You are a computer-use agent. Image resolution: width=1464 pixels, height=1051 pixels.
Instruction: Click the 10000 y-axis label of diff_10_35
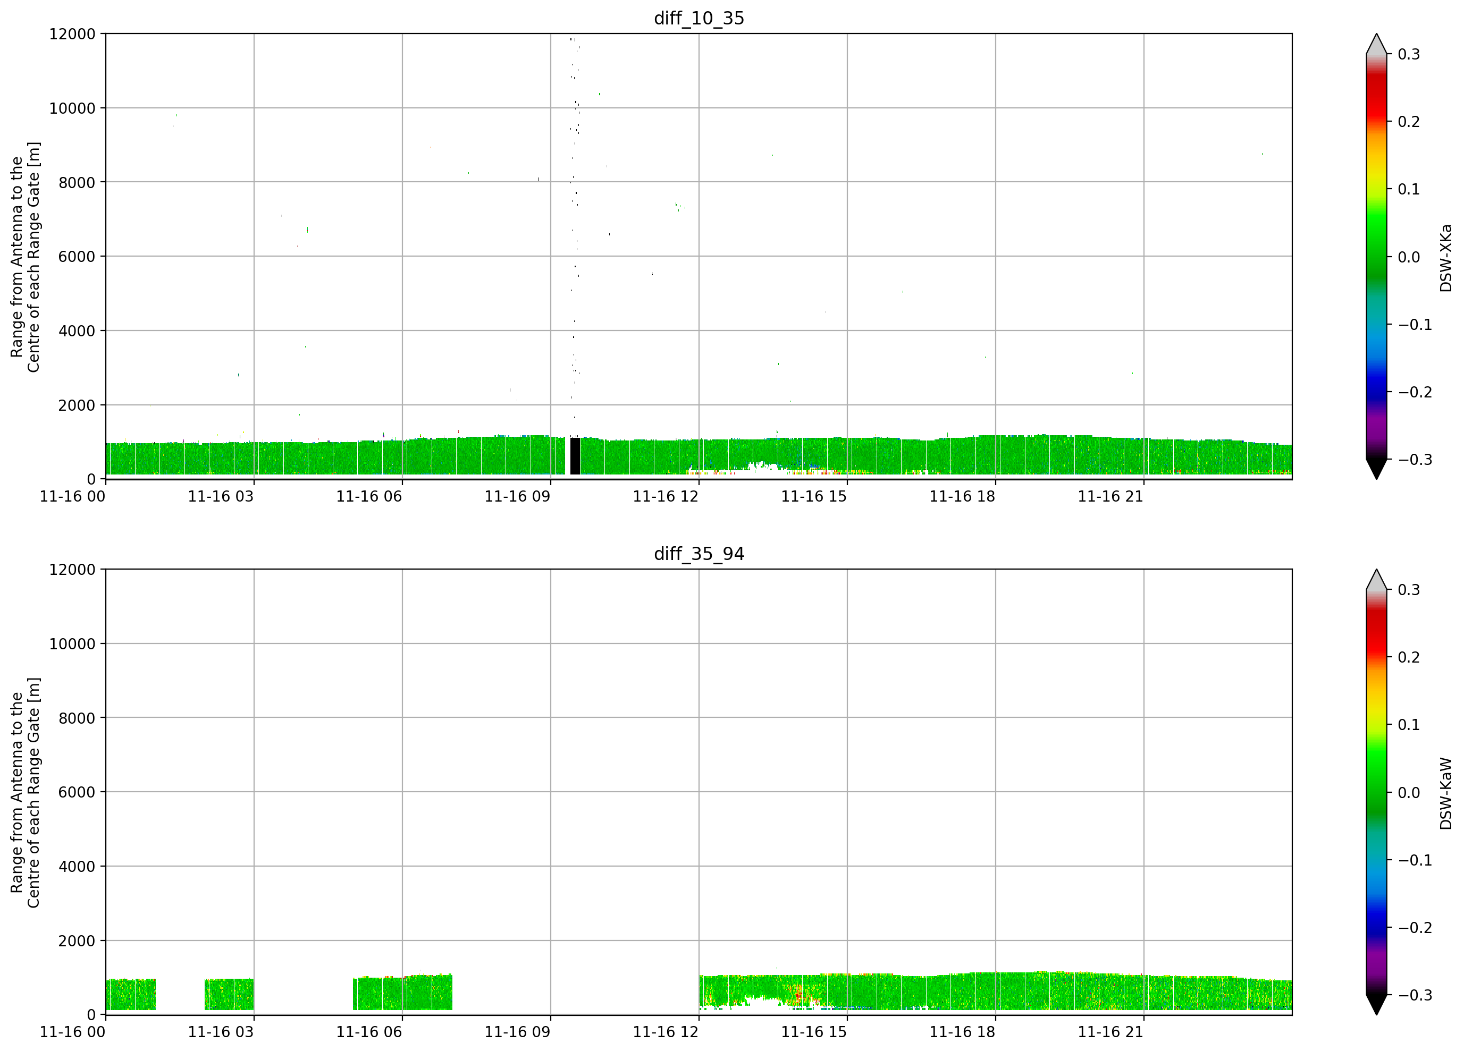point(72,108)
